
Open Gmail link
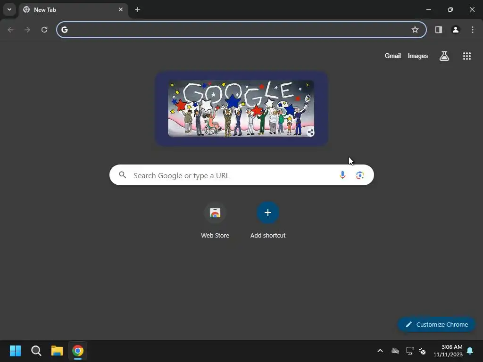pyautogui.click(x=393, y=56)
